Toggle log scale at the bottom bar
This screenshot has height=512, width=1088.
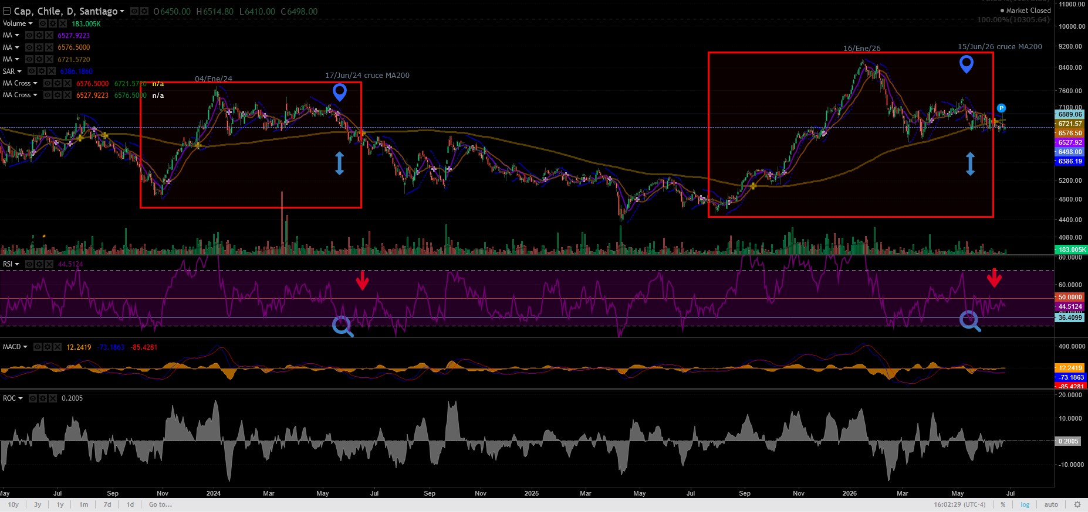pyautogui.click(x=1025, y=504)
